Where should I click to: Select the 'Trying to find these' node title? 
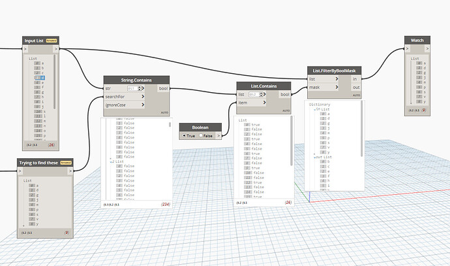pyautogui.click(x=38, y=163)
